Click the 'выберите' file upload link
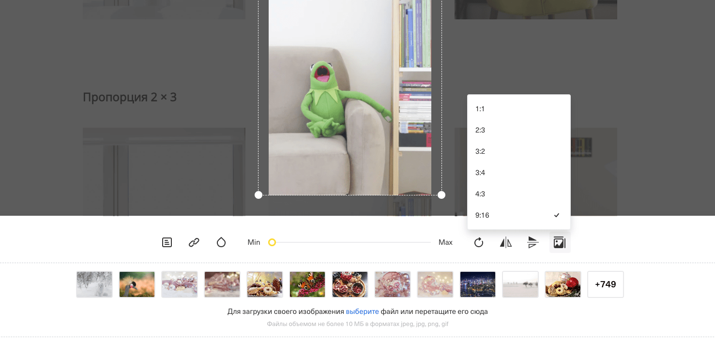The width and height of the screenshot is (715, 341). (362, 311)
